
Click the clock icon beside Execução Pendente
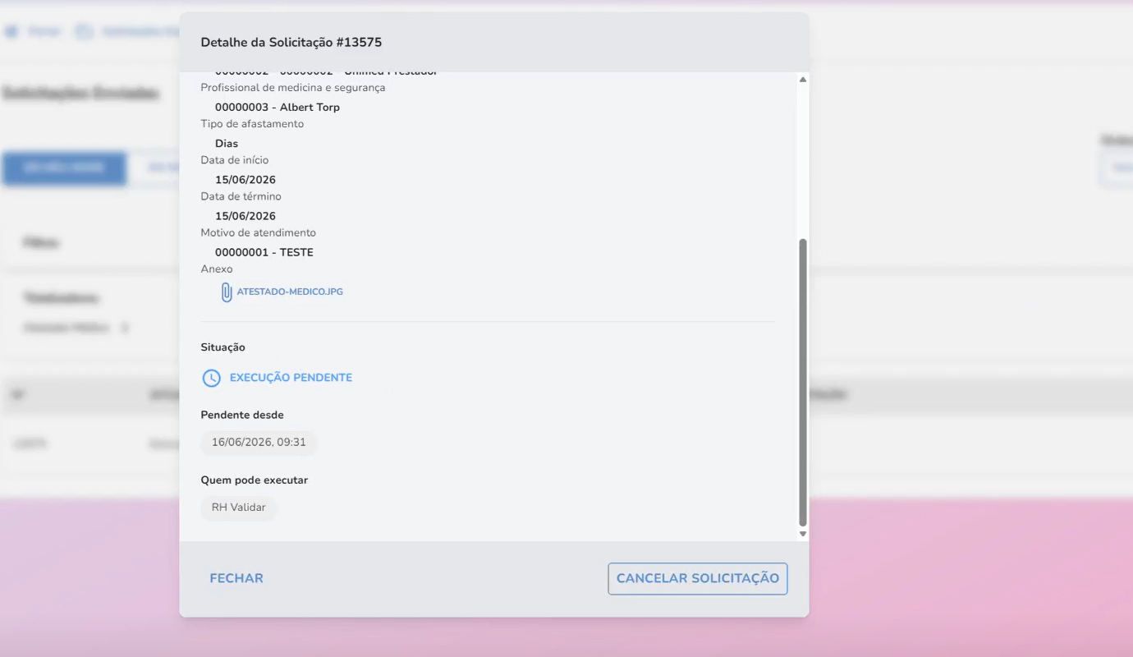pyautogui.click(x=212, y=378)
